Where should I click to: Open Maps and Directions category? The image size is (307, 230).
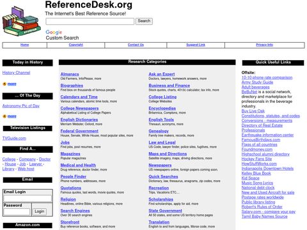168,154
